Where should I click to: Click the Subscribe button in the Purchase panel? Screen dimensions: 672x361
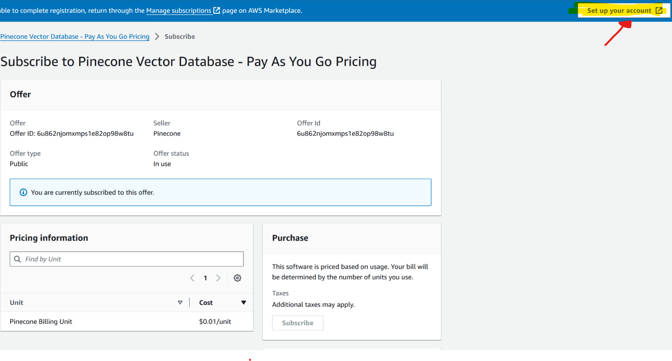(x=298, y=323)
